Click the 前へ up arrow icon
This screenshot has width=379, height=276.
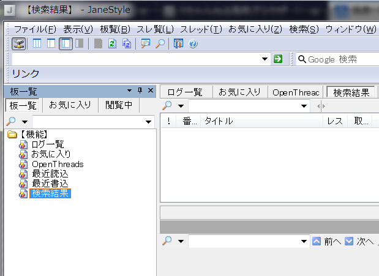click(x=317, y=241)
